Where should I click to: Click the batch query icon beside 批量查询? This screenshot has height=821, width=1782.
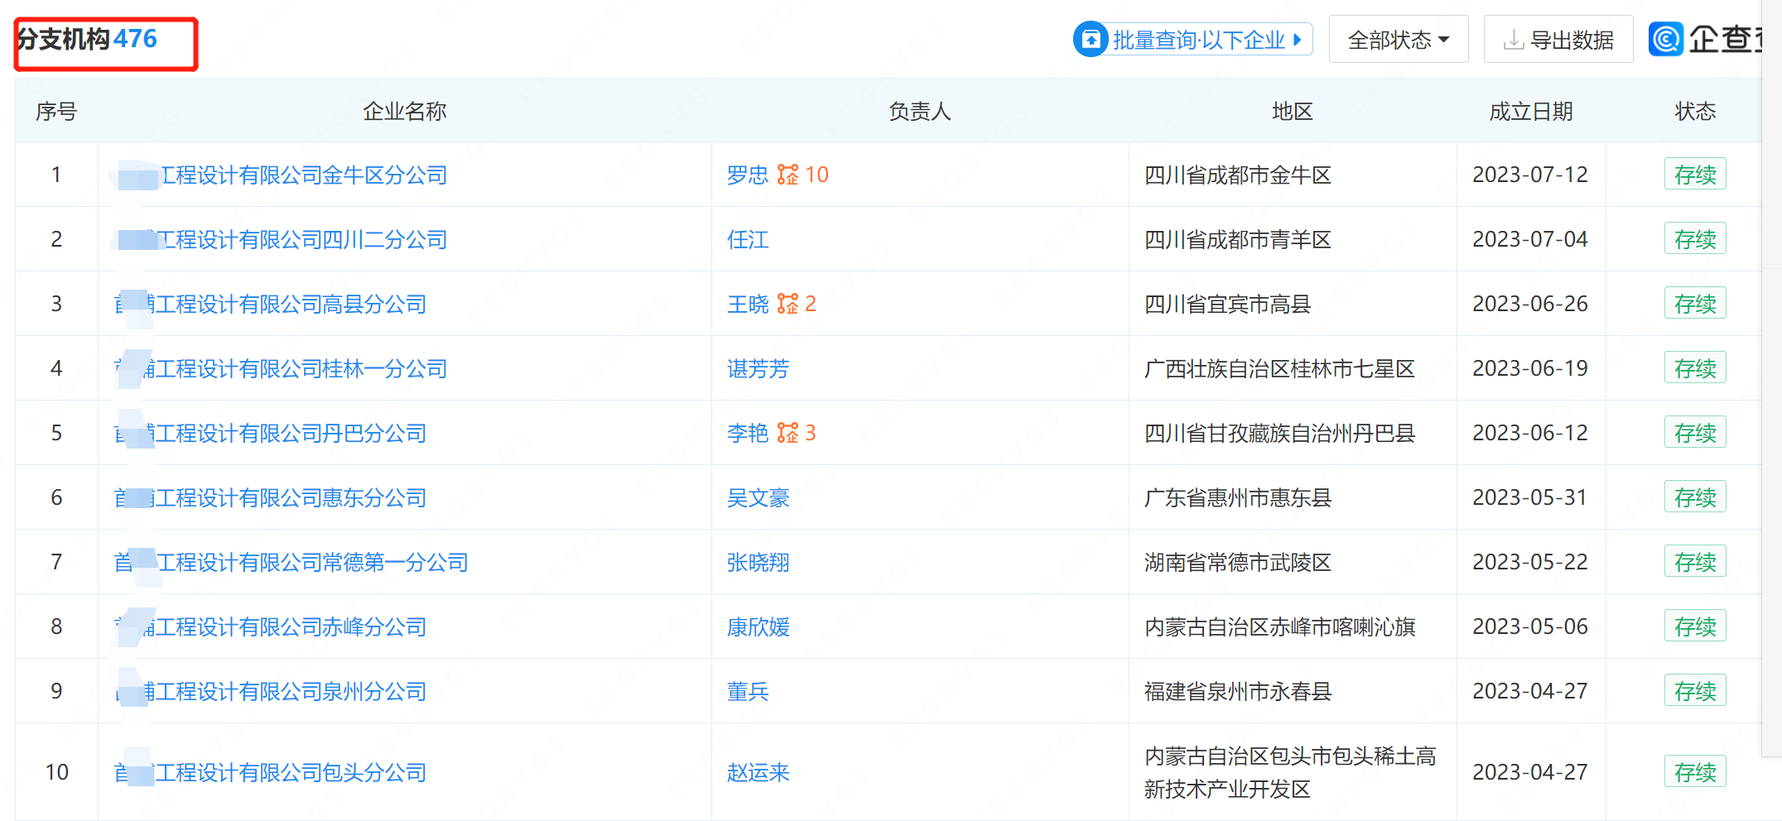pyautogui.click(x=1091, y=39)
